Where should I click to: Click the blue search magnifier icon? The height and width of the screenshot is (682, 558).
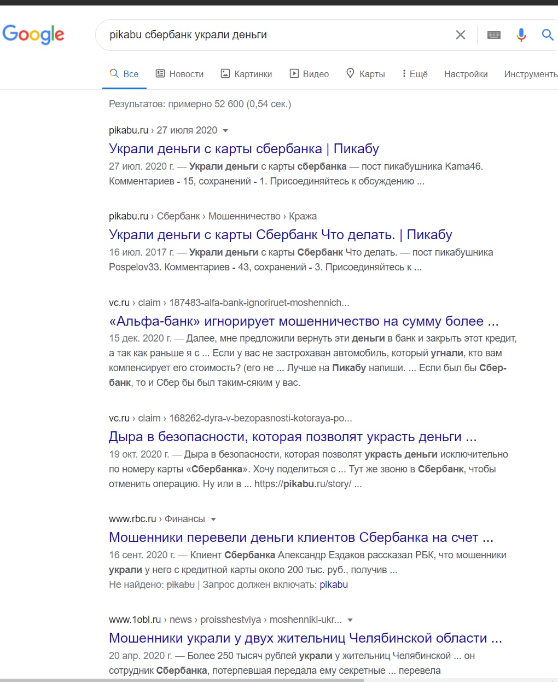[x=548, y=35]
